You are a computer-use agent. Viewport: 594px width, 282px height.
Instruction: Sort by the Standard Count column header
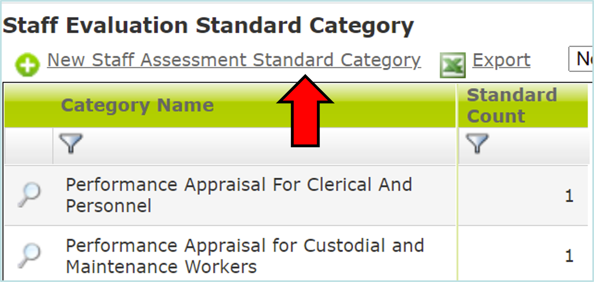pyautogui.click(x=512, y=106)
